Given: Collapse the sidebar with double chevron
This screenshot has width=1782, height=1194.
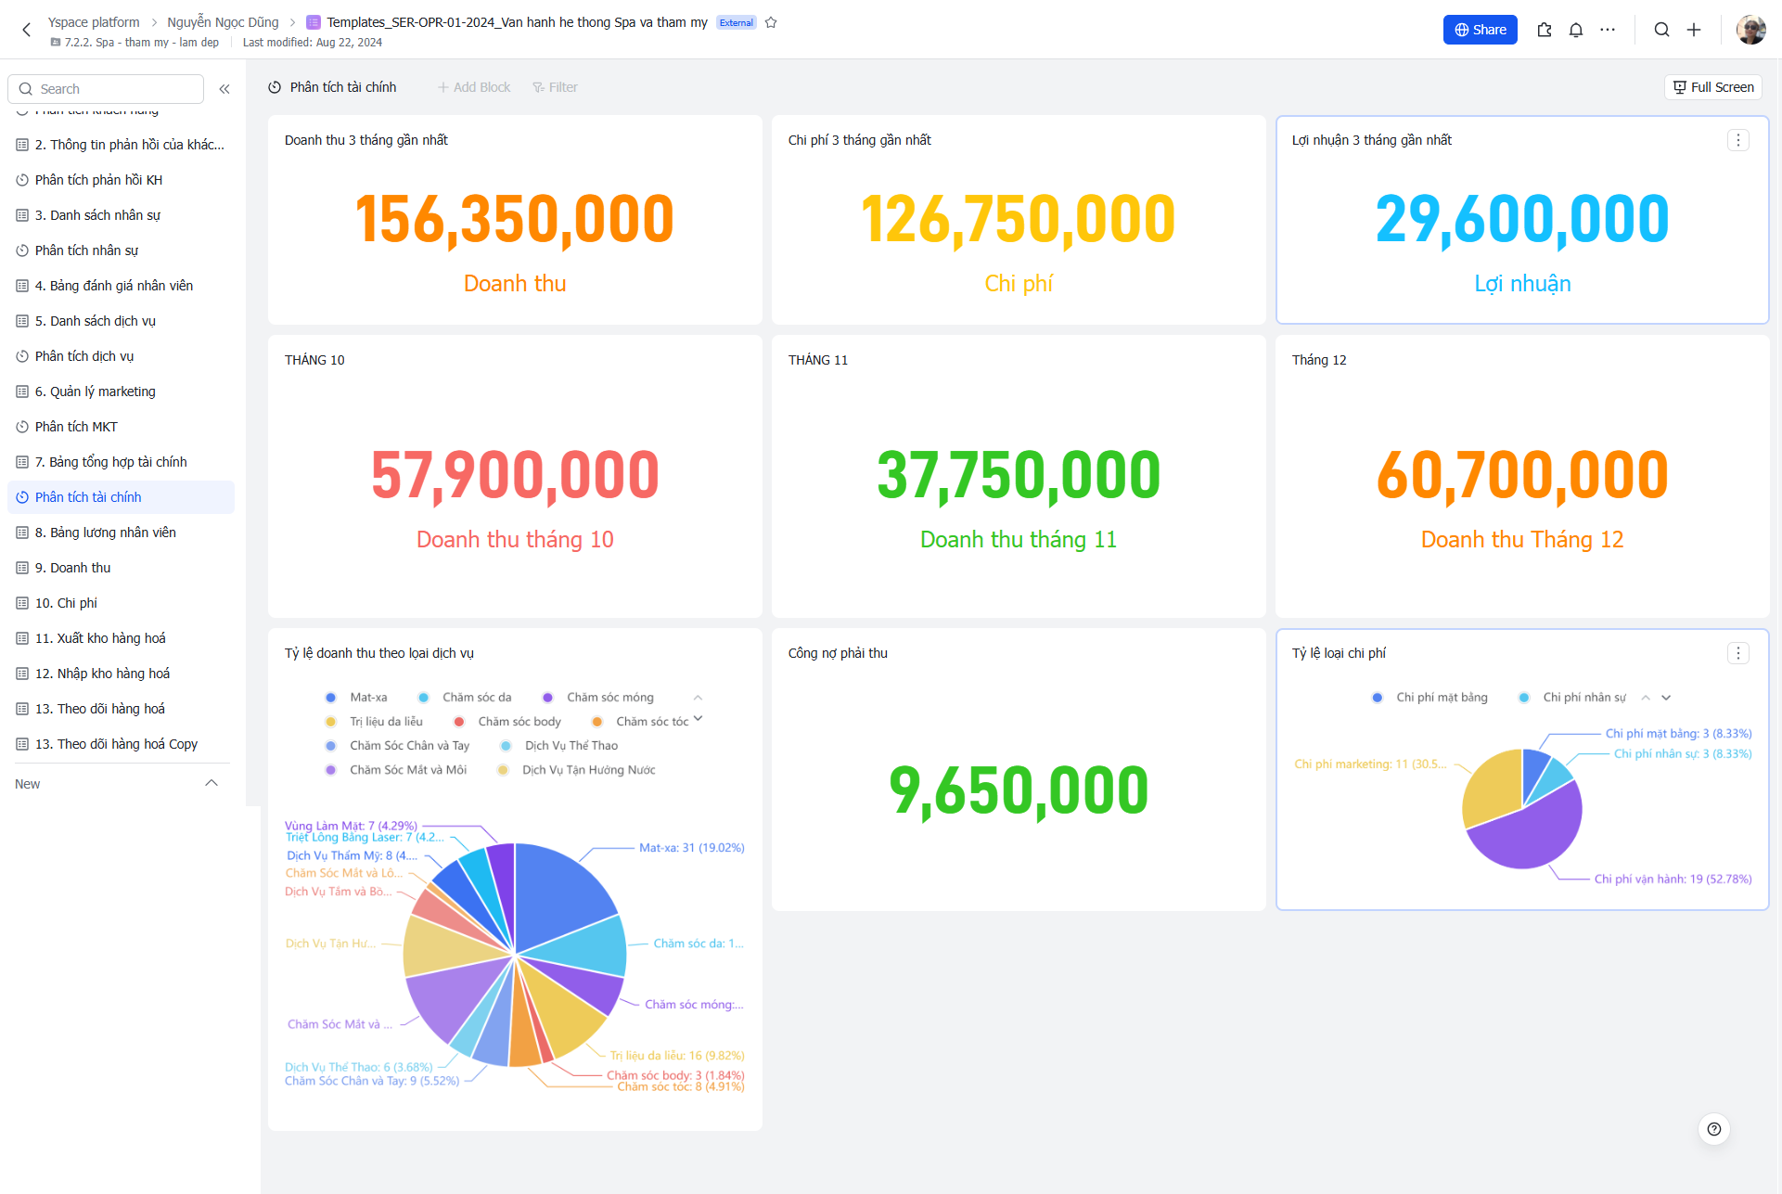Looking at the screenshot, I should [x=224, y=89].
